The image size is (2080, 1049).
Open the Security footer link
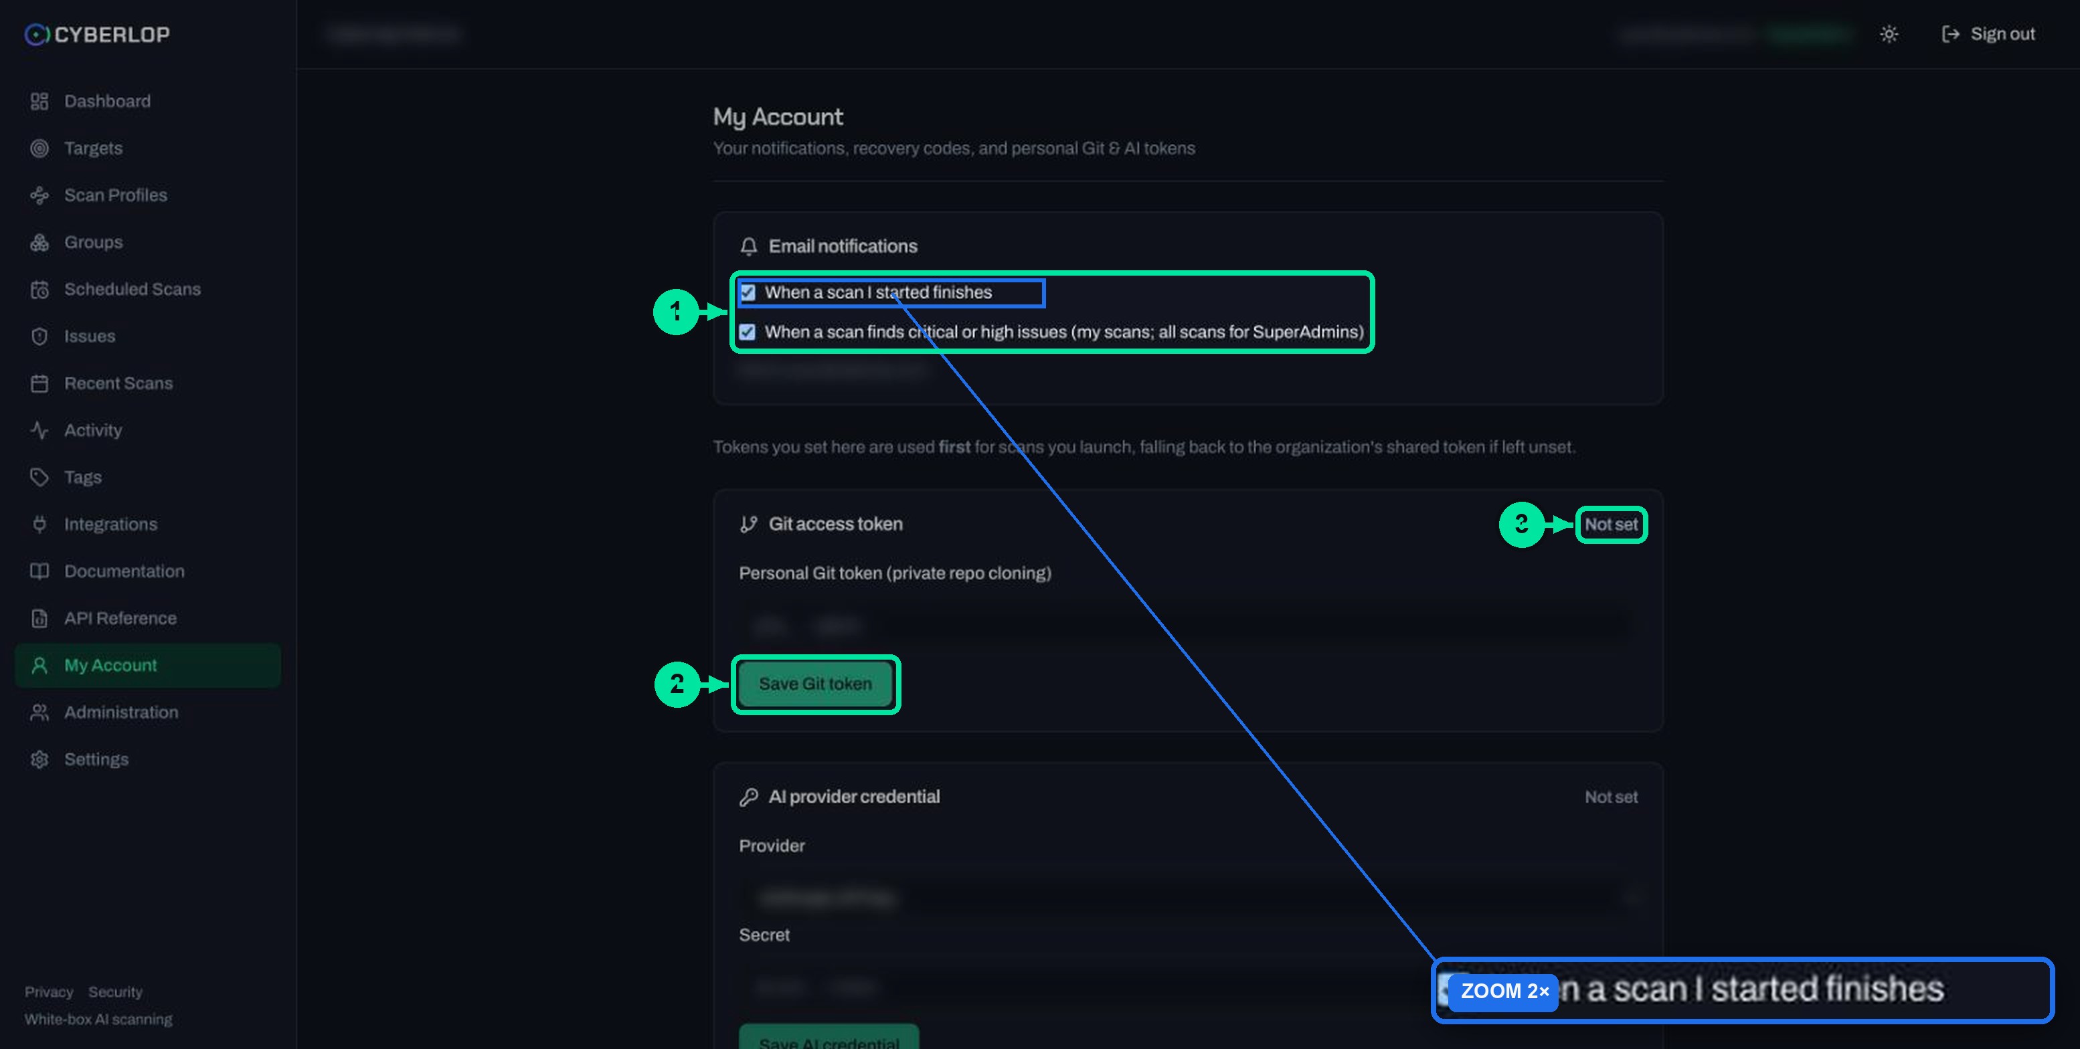tap(116, 991)
